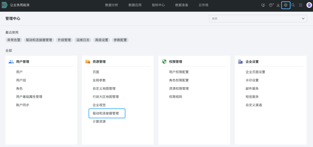The image size is (313, 147).
Task: Open the 指标中心 menu
Action: point(158,5)
